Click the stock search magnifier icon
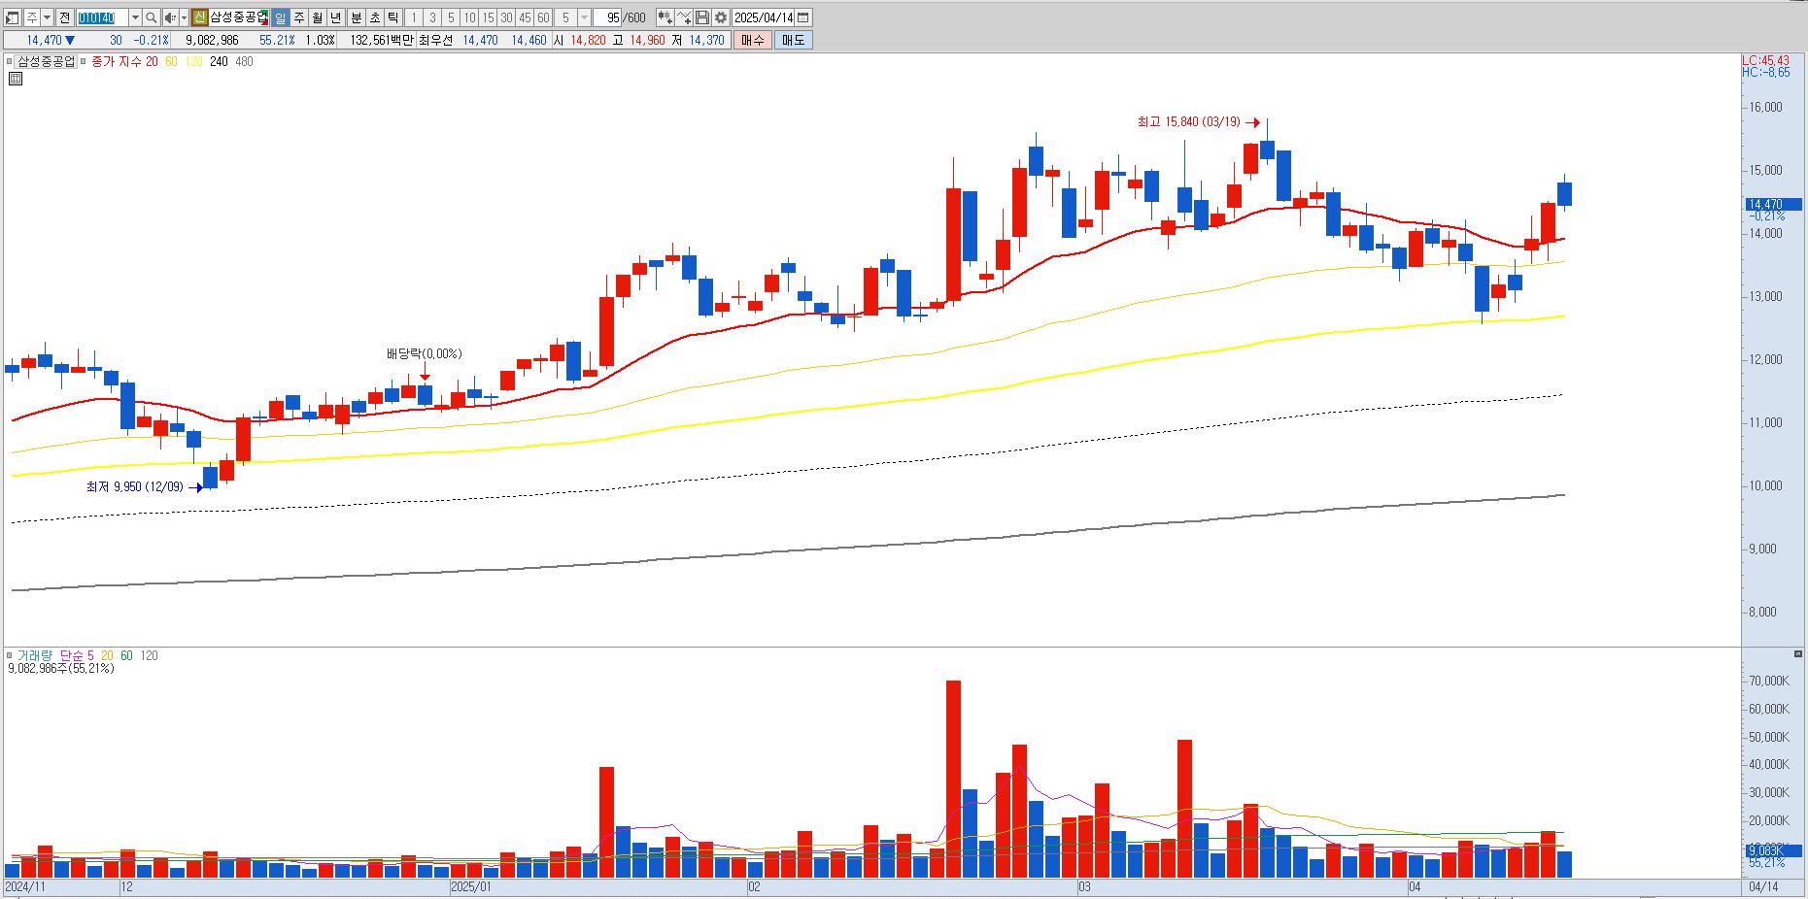The width and height of the screenshot is (1808, 899). coord(152,17)
